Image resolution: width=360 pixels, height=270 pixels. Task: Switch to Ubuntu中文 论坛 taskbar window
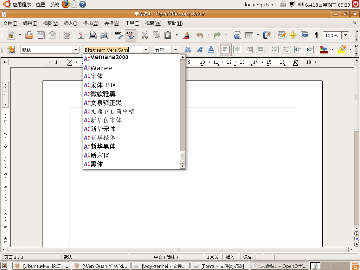pyautogui.click(x=42, y=266)
